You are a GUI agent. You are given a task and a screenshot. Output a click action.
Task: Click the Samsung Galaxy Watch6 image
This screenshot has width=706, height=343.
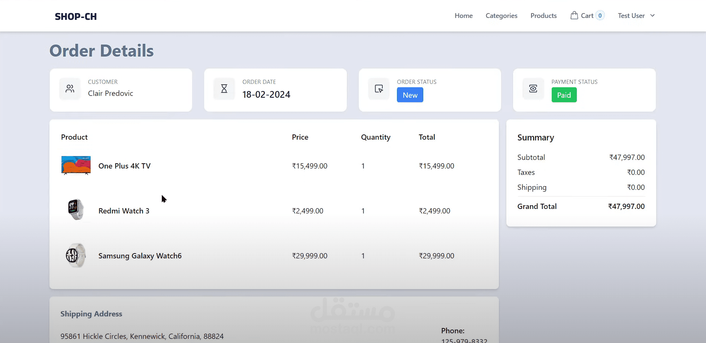point(76,255)
